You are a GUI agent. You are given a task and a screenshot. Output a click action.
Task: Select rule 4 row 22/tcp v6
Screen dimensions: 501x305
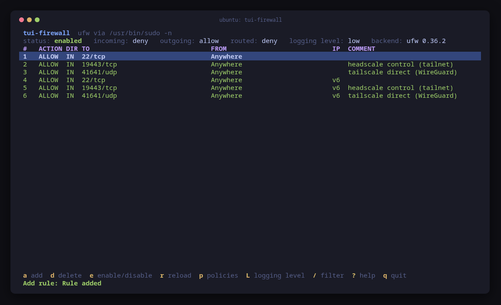(250, 80)
